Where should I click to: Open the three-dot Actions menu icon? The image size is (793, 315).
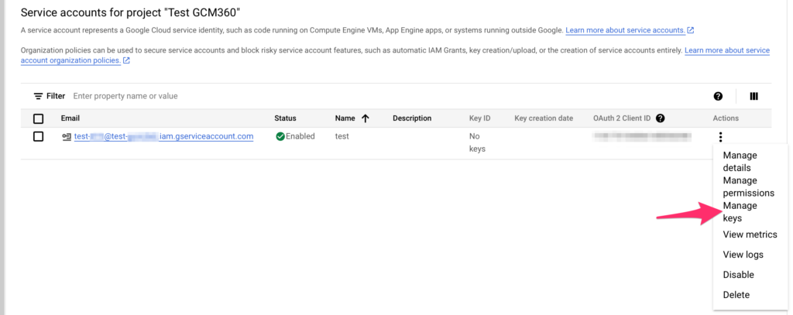[x=720, y=137]
